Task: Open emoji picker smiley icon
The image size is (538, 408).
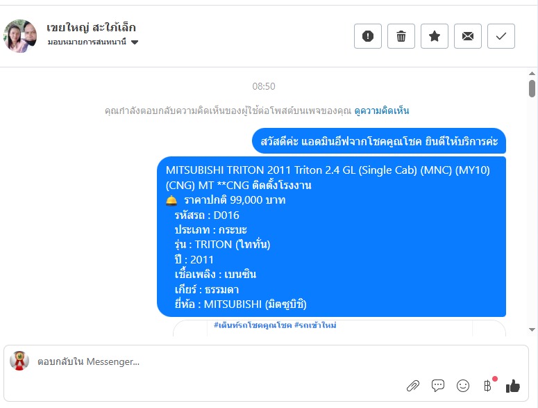Action: 463,386
